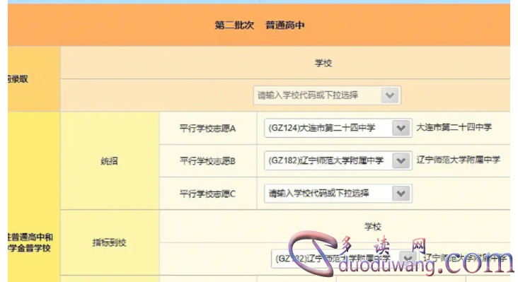The width and height of the screenshot is (518, 282).
Task: Click the 平行学校志愿A label
Action: click(x=207, y=129)
